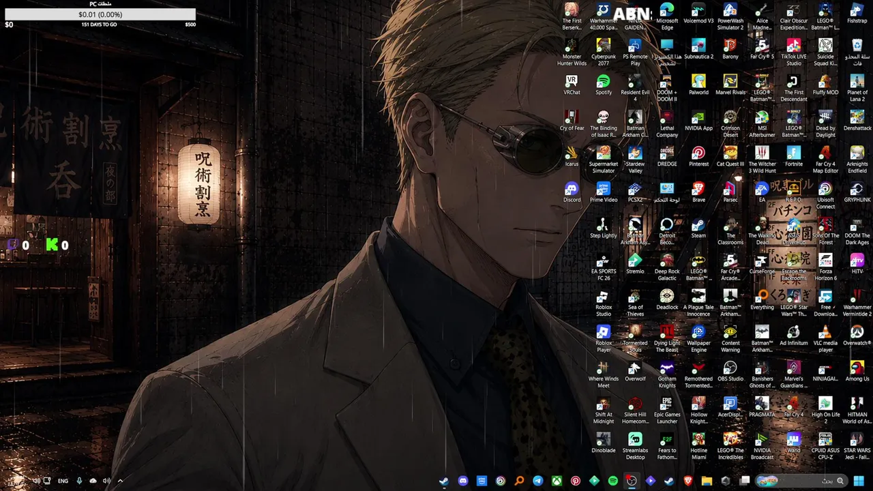Open the OBS Studio desktop shortcut

pyautogui.click(x=730, y=372)
